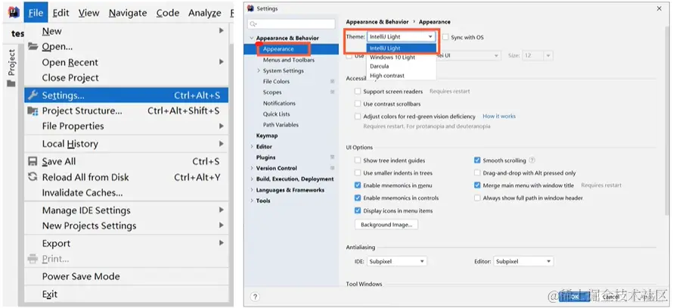The image size is (673, 308).
Task: Open the View menu
Action: pos(88,13)
